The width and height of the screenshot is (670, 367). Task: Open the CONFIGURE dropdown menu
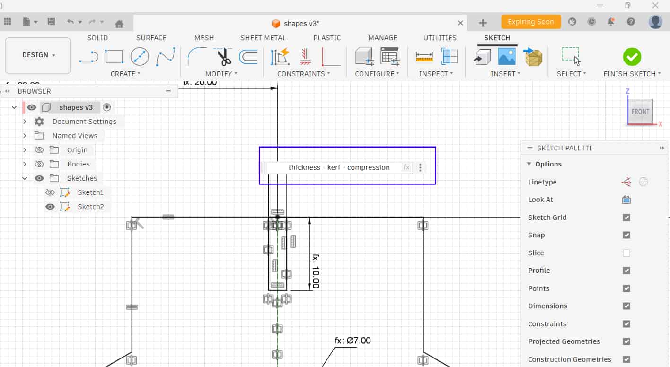377,74
